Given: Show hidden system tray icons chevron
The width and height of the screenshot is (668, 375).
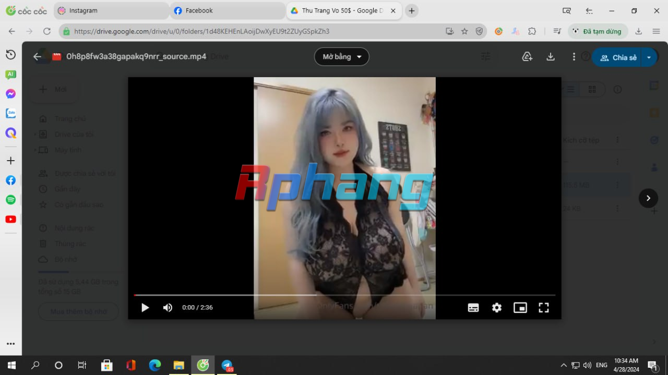Looking at the screenshot, I should [x=564, y=365].
